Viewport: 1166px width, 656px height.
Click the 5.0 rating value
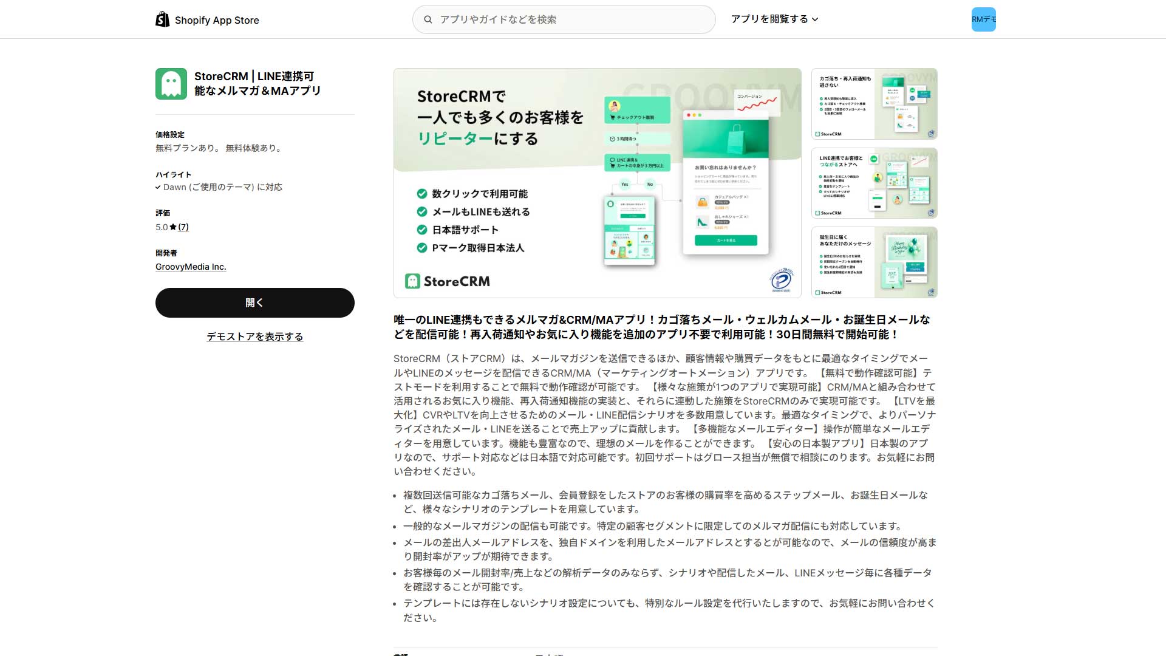(162, 227)
